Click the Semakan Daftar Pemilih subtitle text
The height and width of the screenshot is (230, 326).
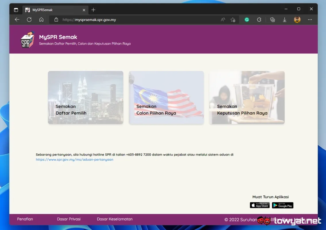(85, 44)
